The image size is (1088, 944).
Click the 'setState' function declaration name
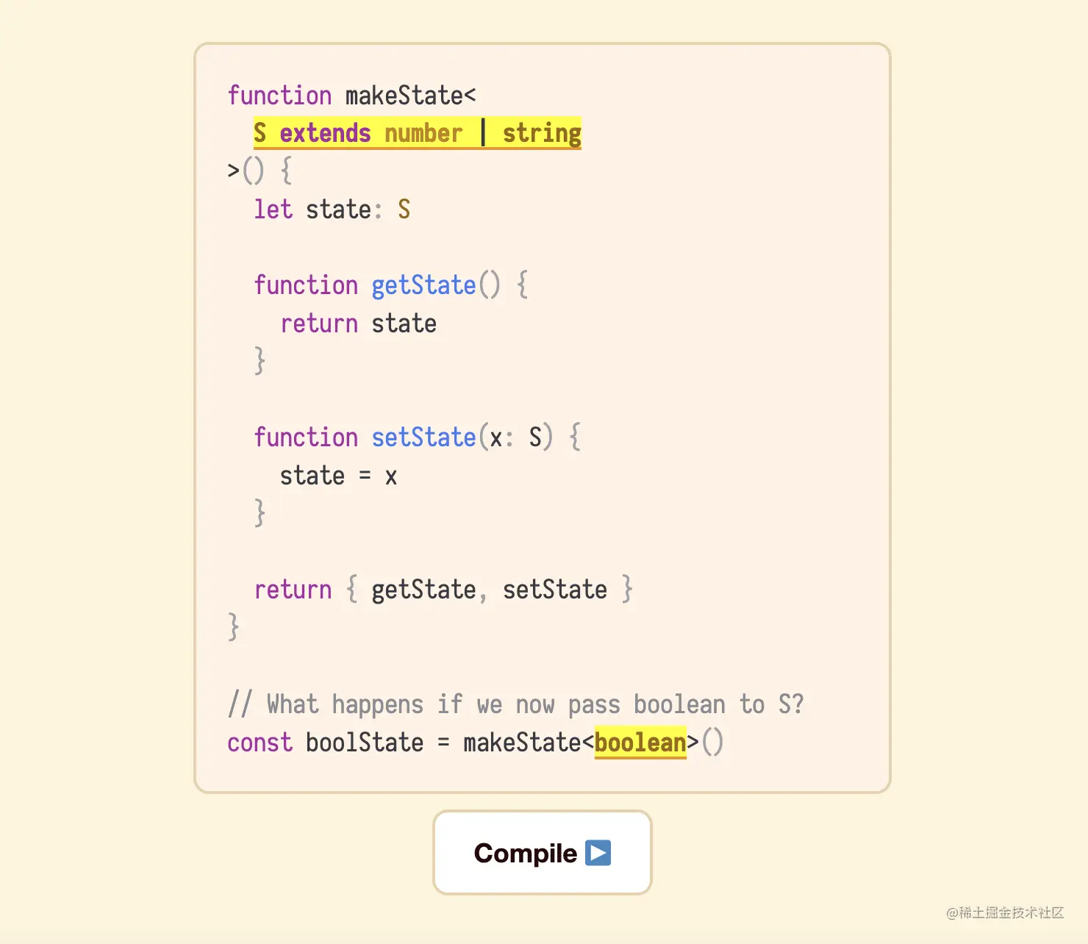coord(423,437)
